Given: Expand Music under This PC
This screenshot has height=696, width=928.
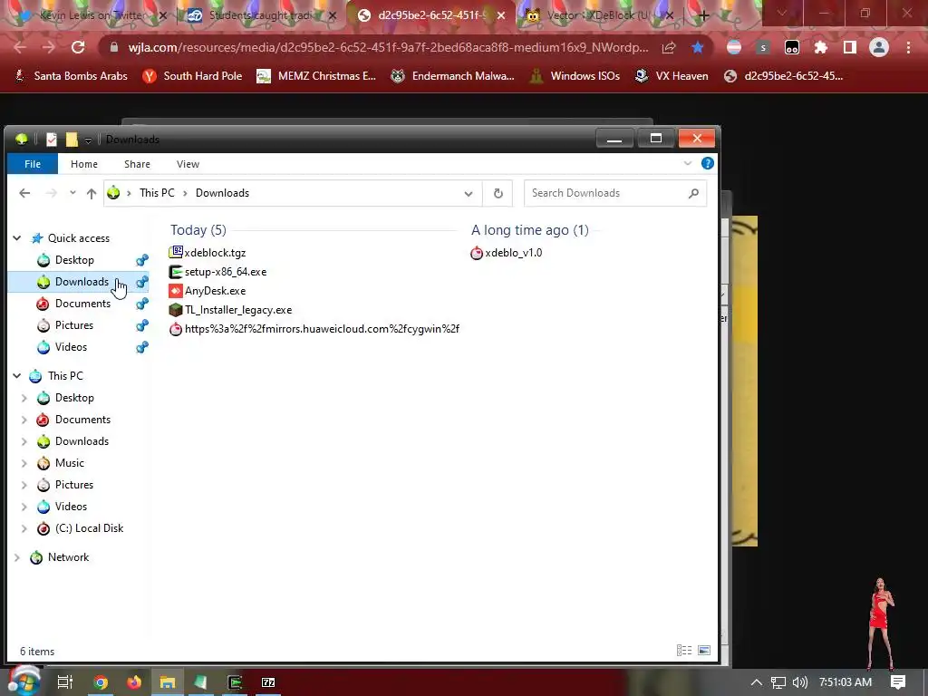Looking at the screenshot, I should (24, 463).
